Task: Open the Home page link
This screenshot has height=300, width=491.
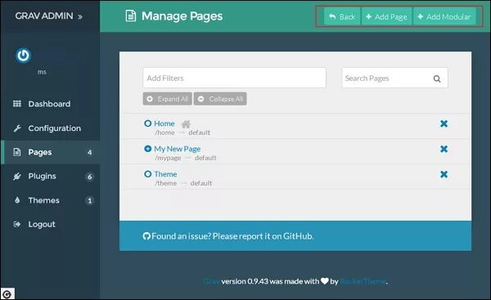Action: (x=164, y=123)
